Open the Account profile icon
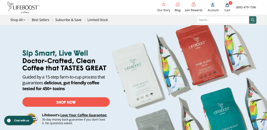The height and width of the screenshot is (130, 267). pos(213,5)
